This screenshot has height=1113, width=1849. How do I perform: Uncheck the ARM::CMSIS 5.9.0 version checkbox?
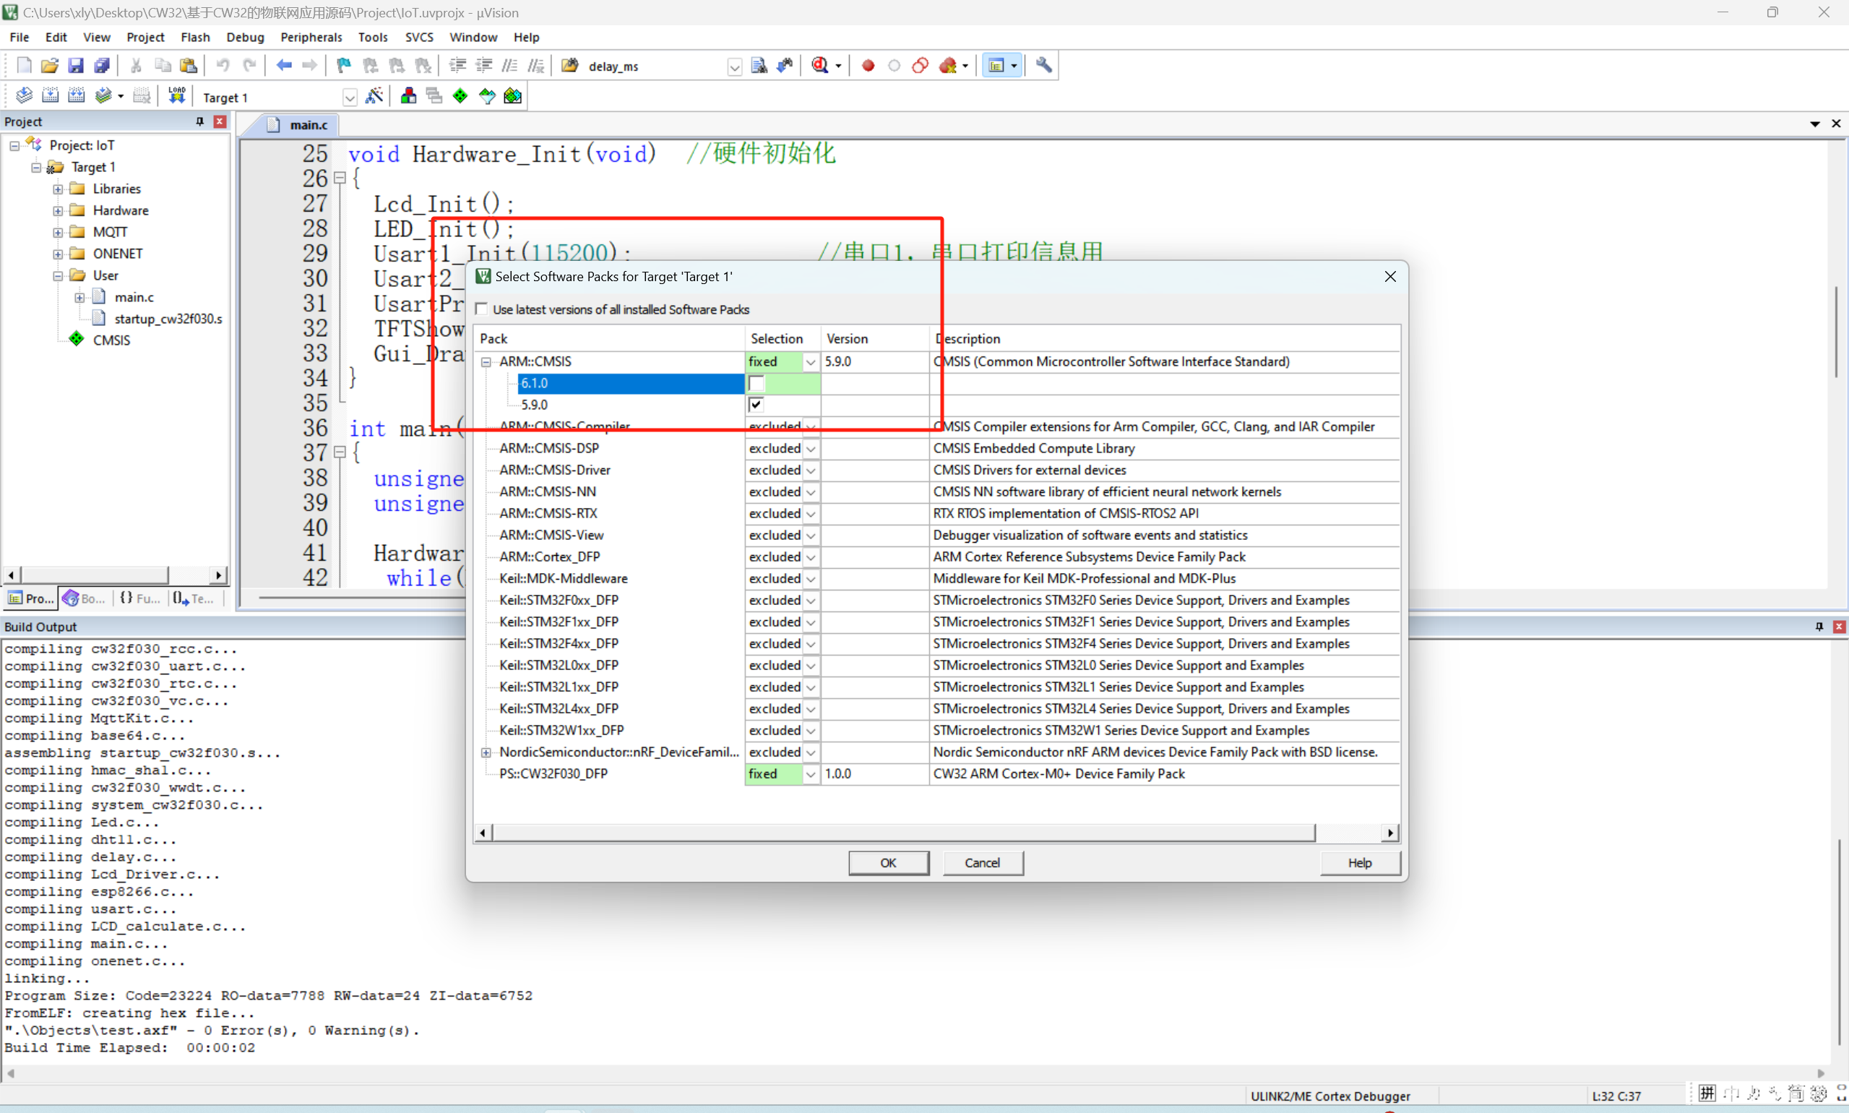tap(757, 405)
